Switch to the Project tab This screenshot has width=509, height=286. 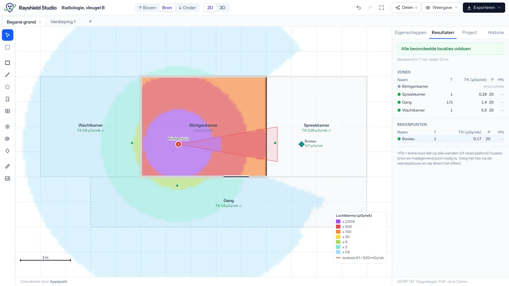pyautogui.click(x=470, y=32)
